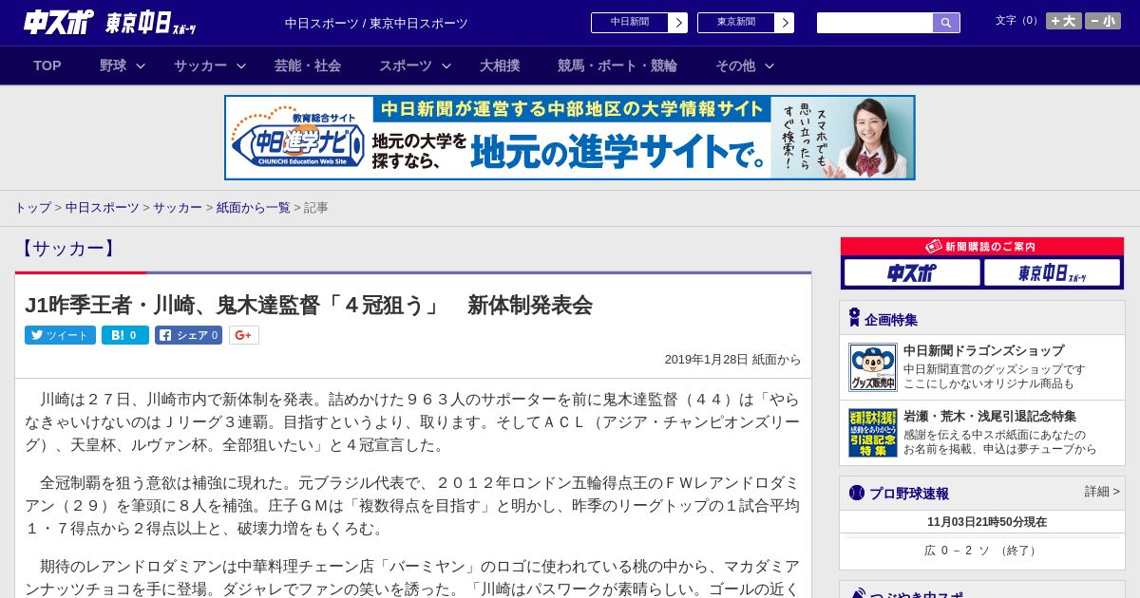
Task: Follow the トップ breadcrumb link
Action: pos(32,207)
